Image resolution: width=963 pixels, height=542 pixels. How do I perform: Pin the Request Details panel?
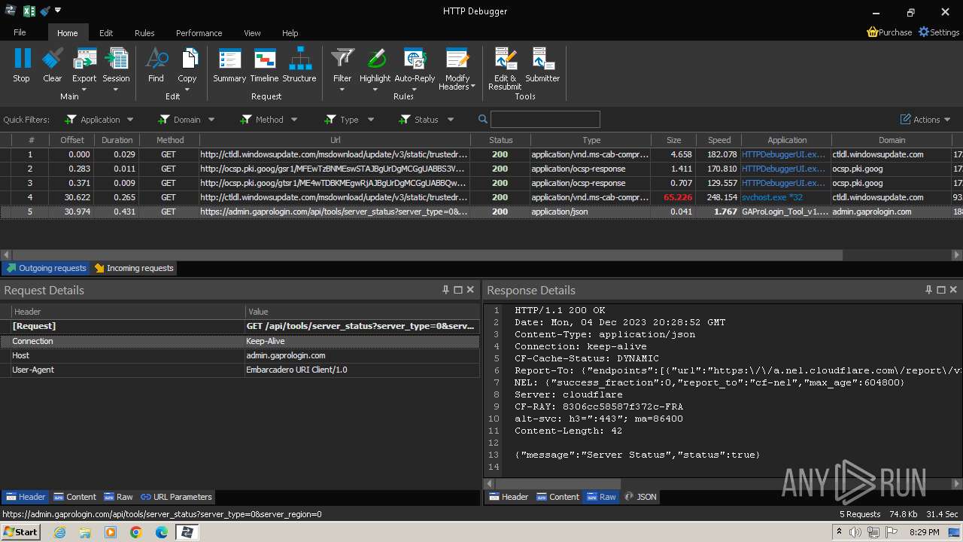point(445,290)
